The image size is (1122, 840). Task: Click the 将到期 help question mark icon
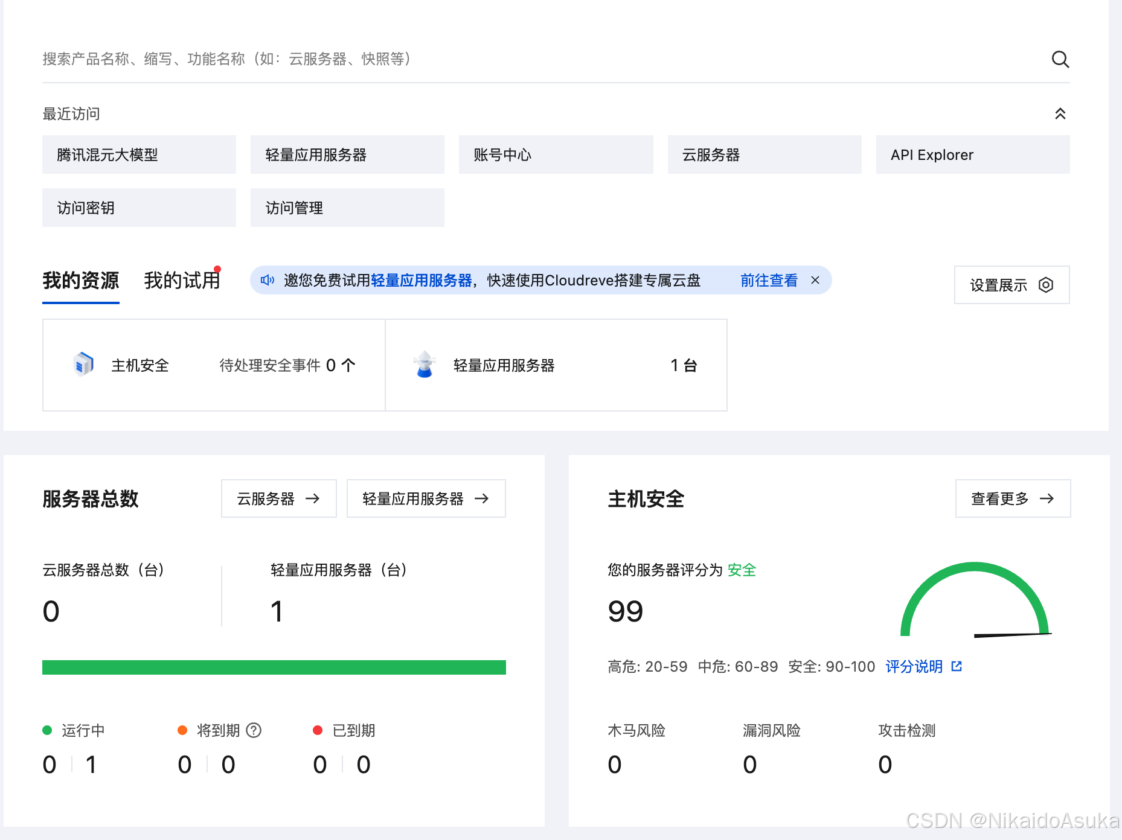[x=254, y=730]
